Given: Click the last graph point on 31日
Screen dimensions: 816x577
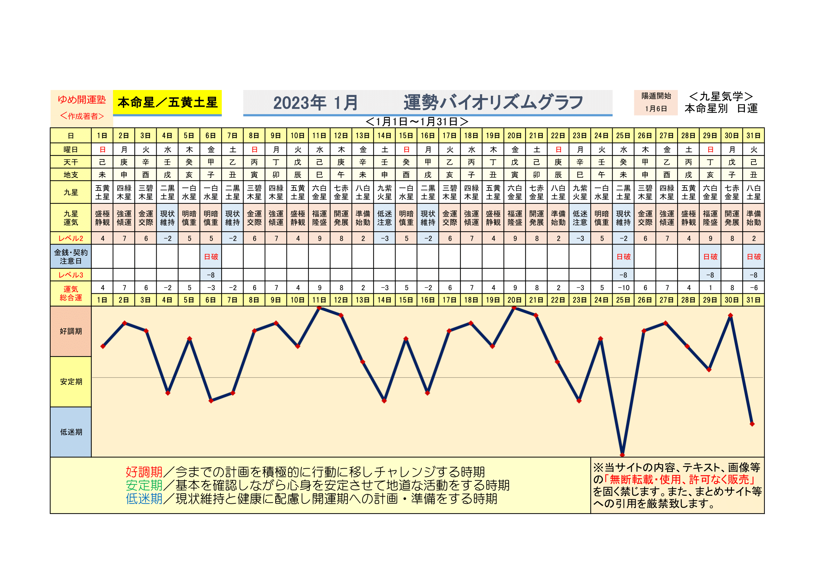Looking at the screenshot, I should tap(752, 424).
